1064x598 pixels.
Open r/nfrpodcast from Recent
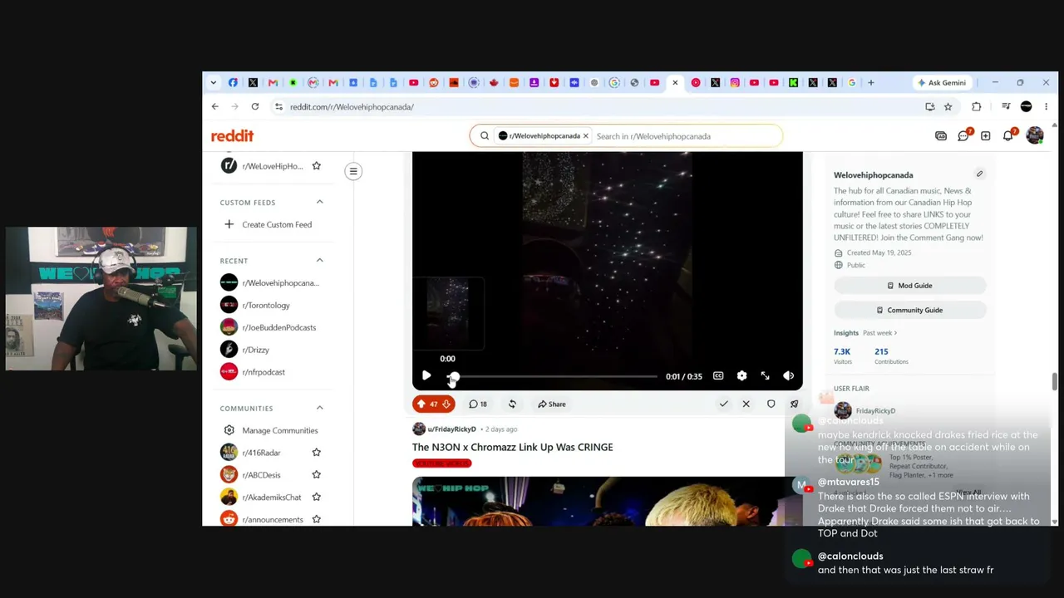[x=264, y=372]
